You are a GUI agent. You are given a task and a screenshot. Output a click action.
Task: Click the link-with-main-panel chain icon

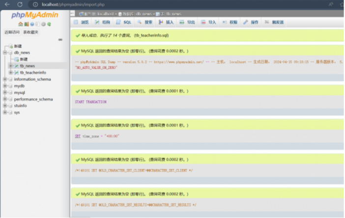pyautogui.click(x=60, y=40)
